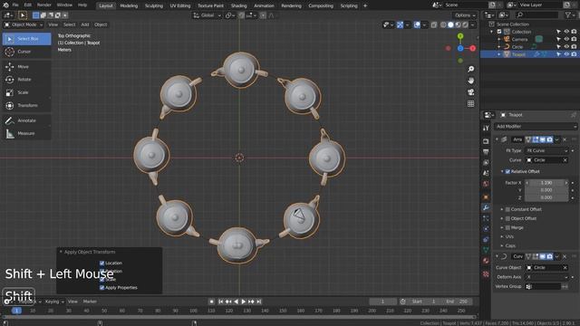This screenshot has width=580, height=326.
Task: Adjust the relative offset Z value field
Action: [x=546, y=197]
